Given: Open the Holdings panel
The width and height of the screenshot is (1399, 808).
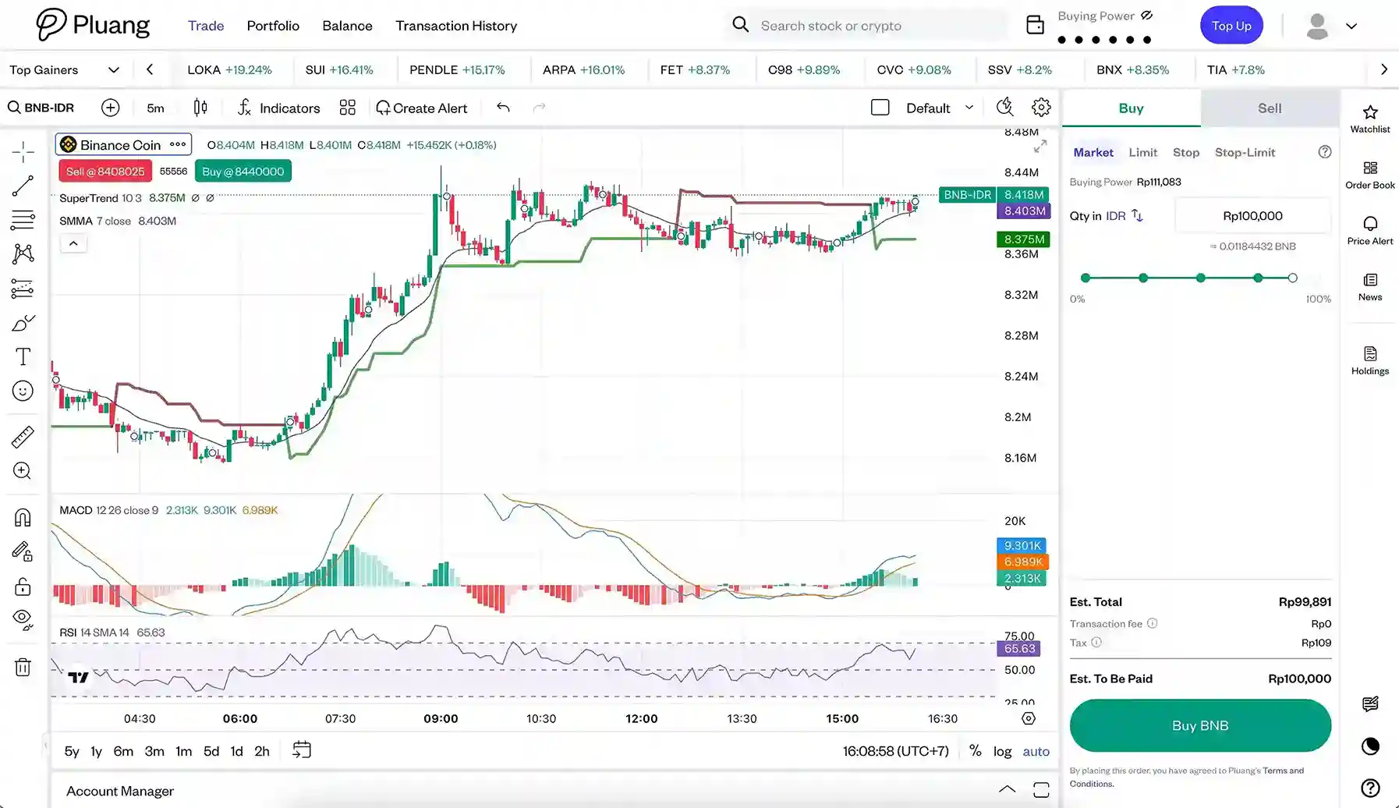Looking at the screenshot, I should (1370, 361).
